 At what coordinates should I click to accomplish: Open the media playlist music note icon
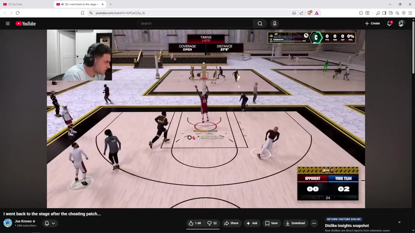point(378,13)
